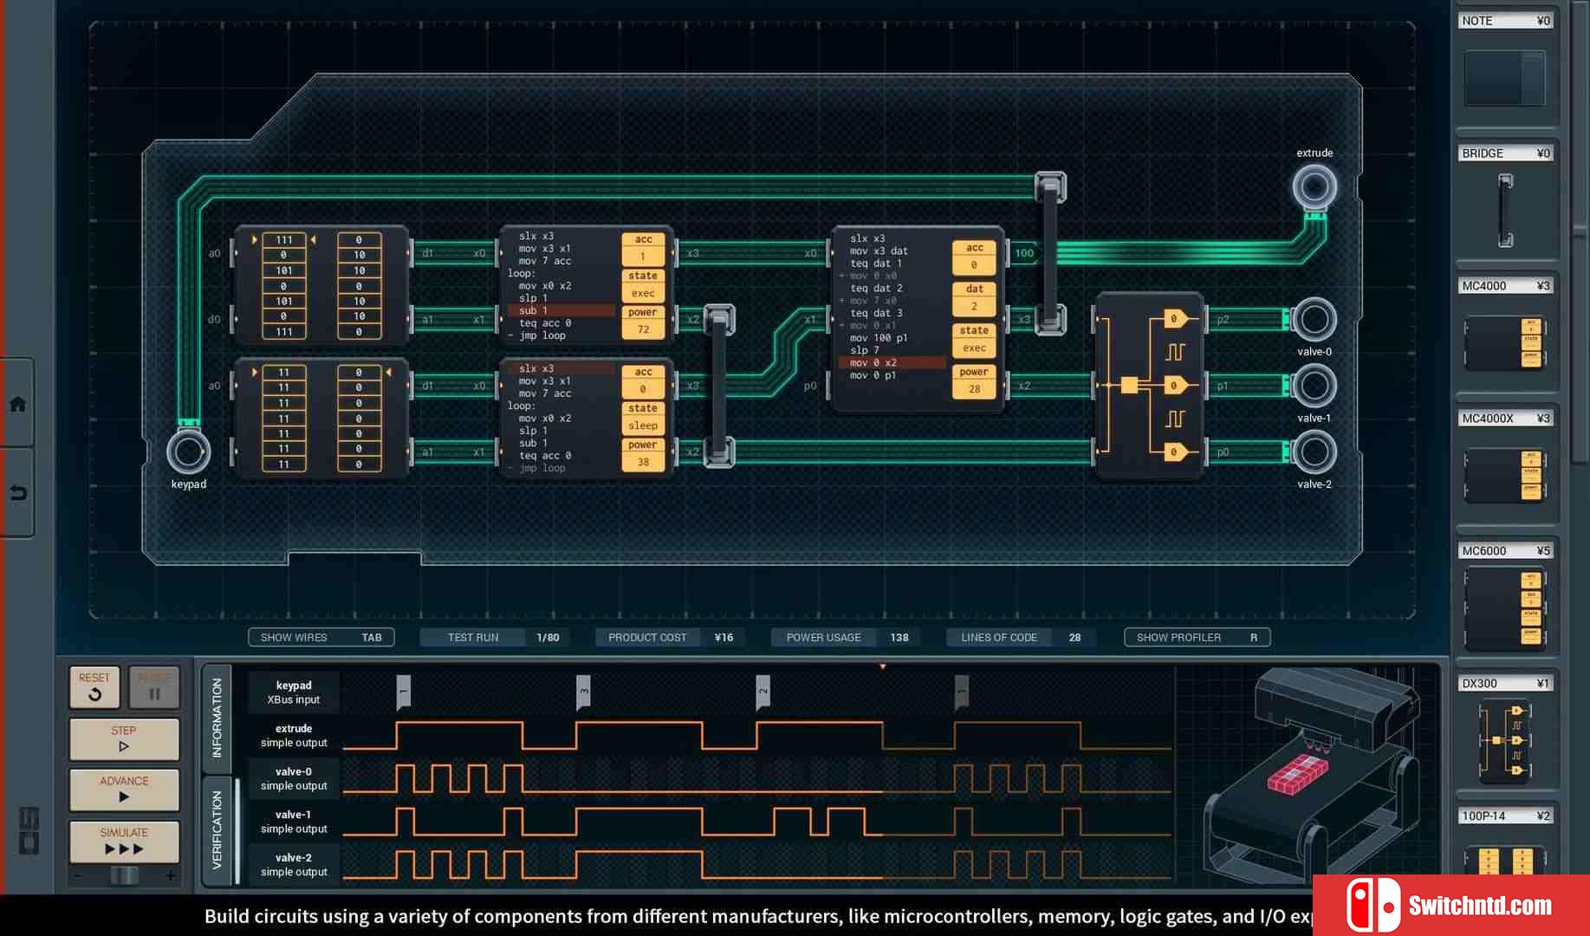The image size is (1590, 936).
Task: Click the first keypad timeline marker
Action: [403, 692]
